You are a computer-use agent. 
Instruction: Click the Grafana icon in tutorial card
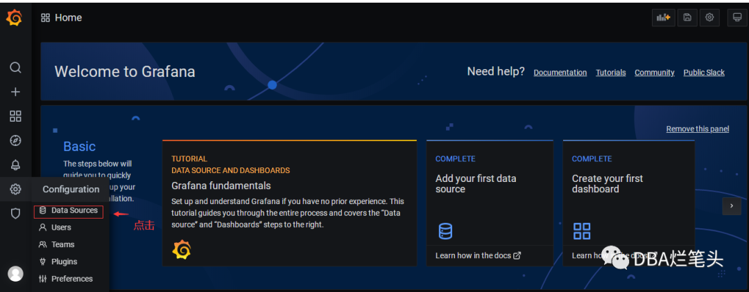[182, 250]
